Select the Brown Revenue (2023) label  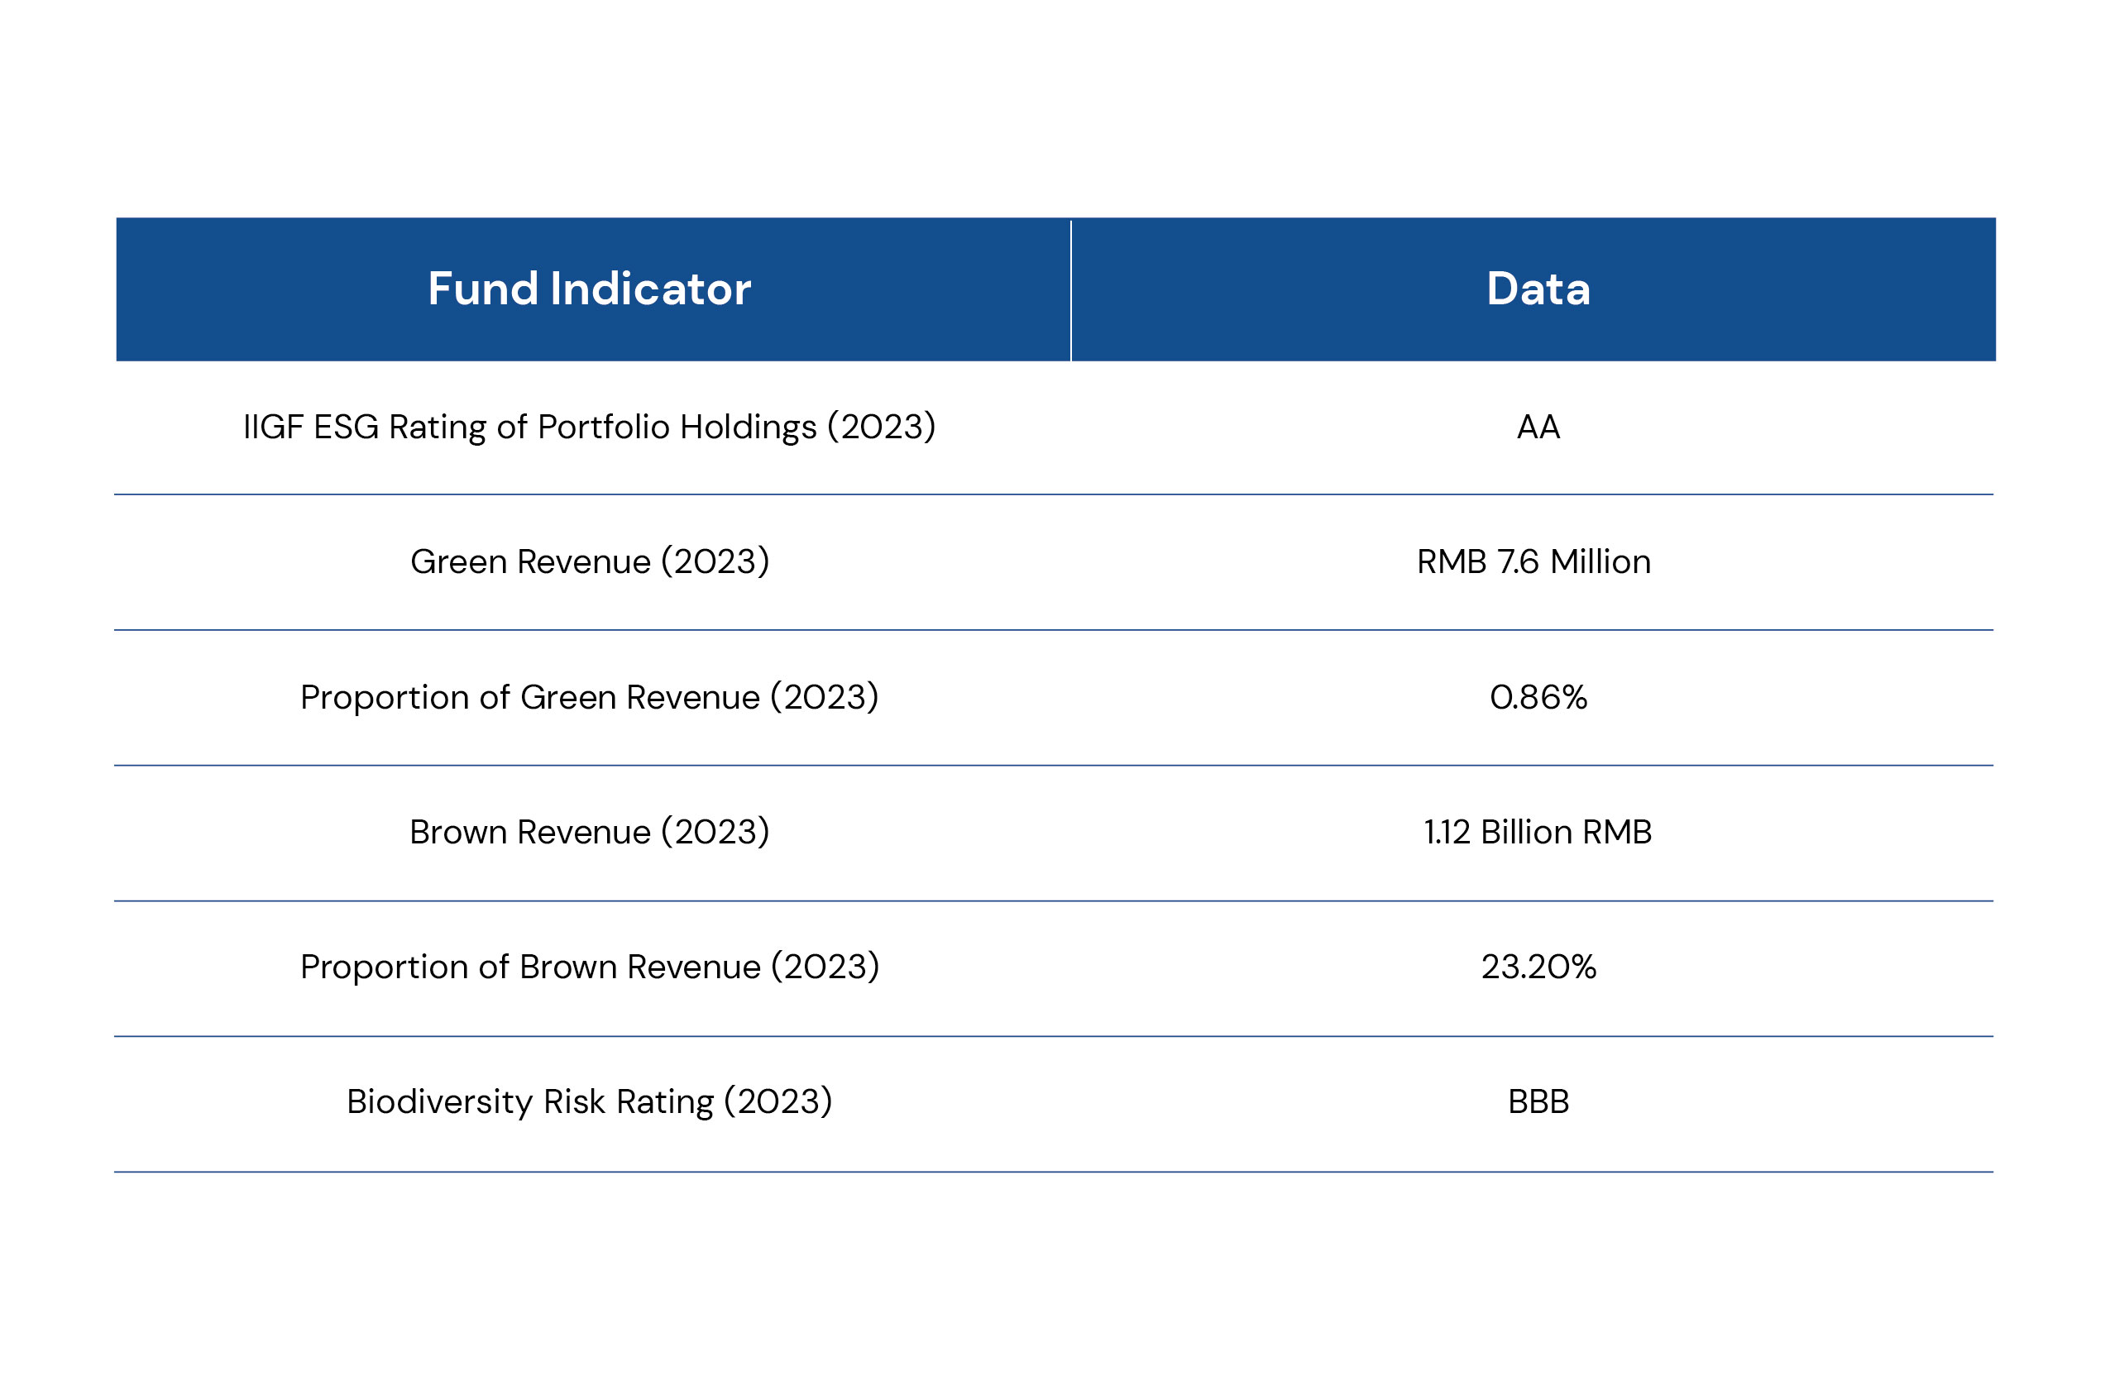590,833
